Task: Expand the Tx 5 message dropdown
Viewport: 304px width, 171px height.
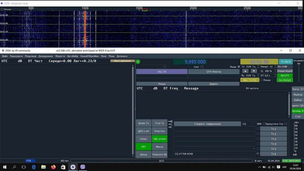Action: 253,149
